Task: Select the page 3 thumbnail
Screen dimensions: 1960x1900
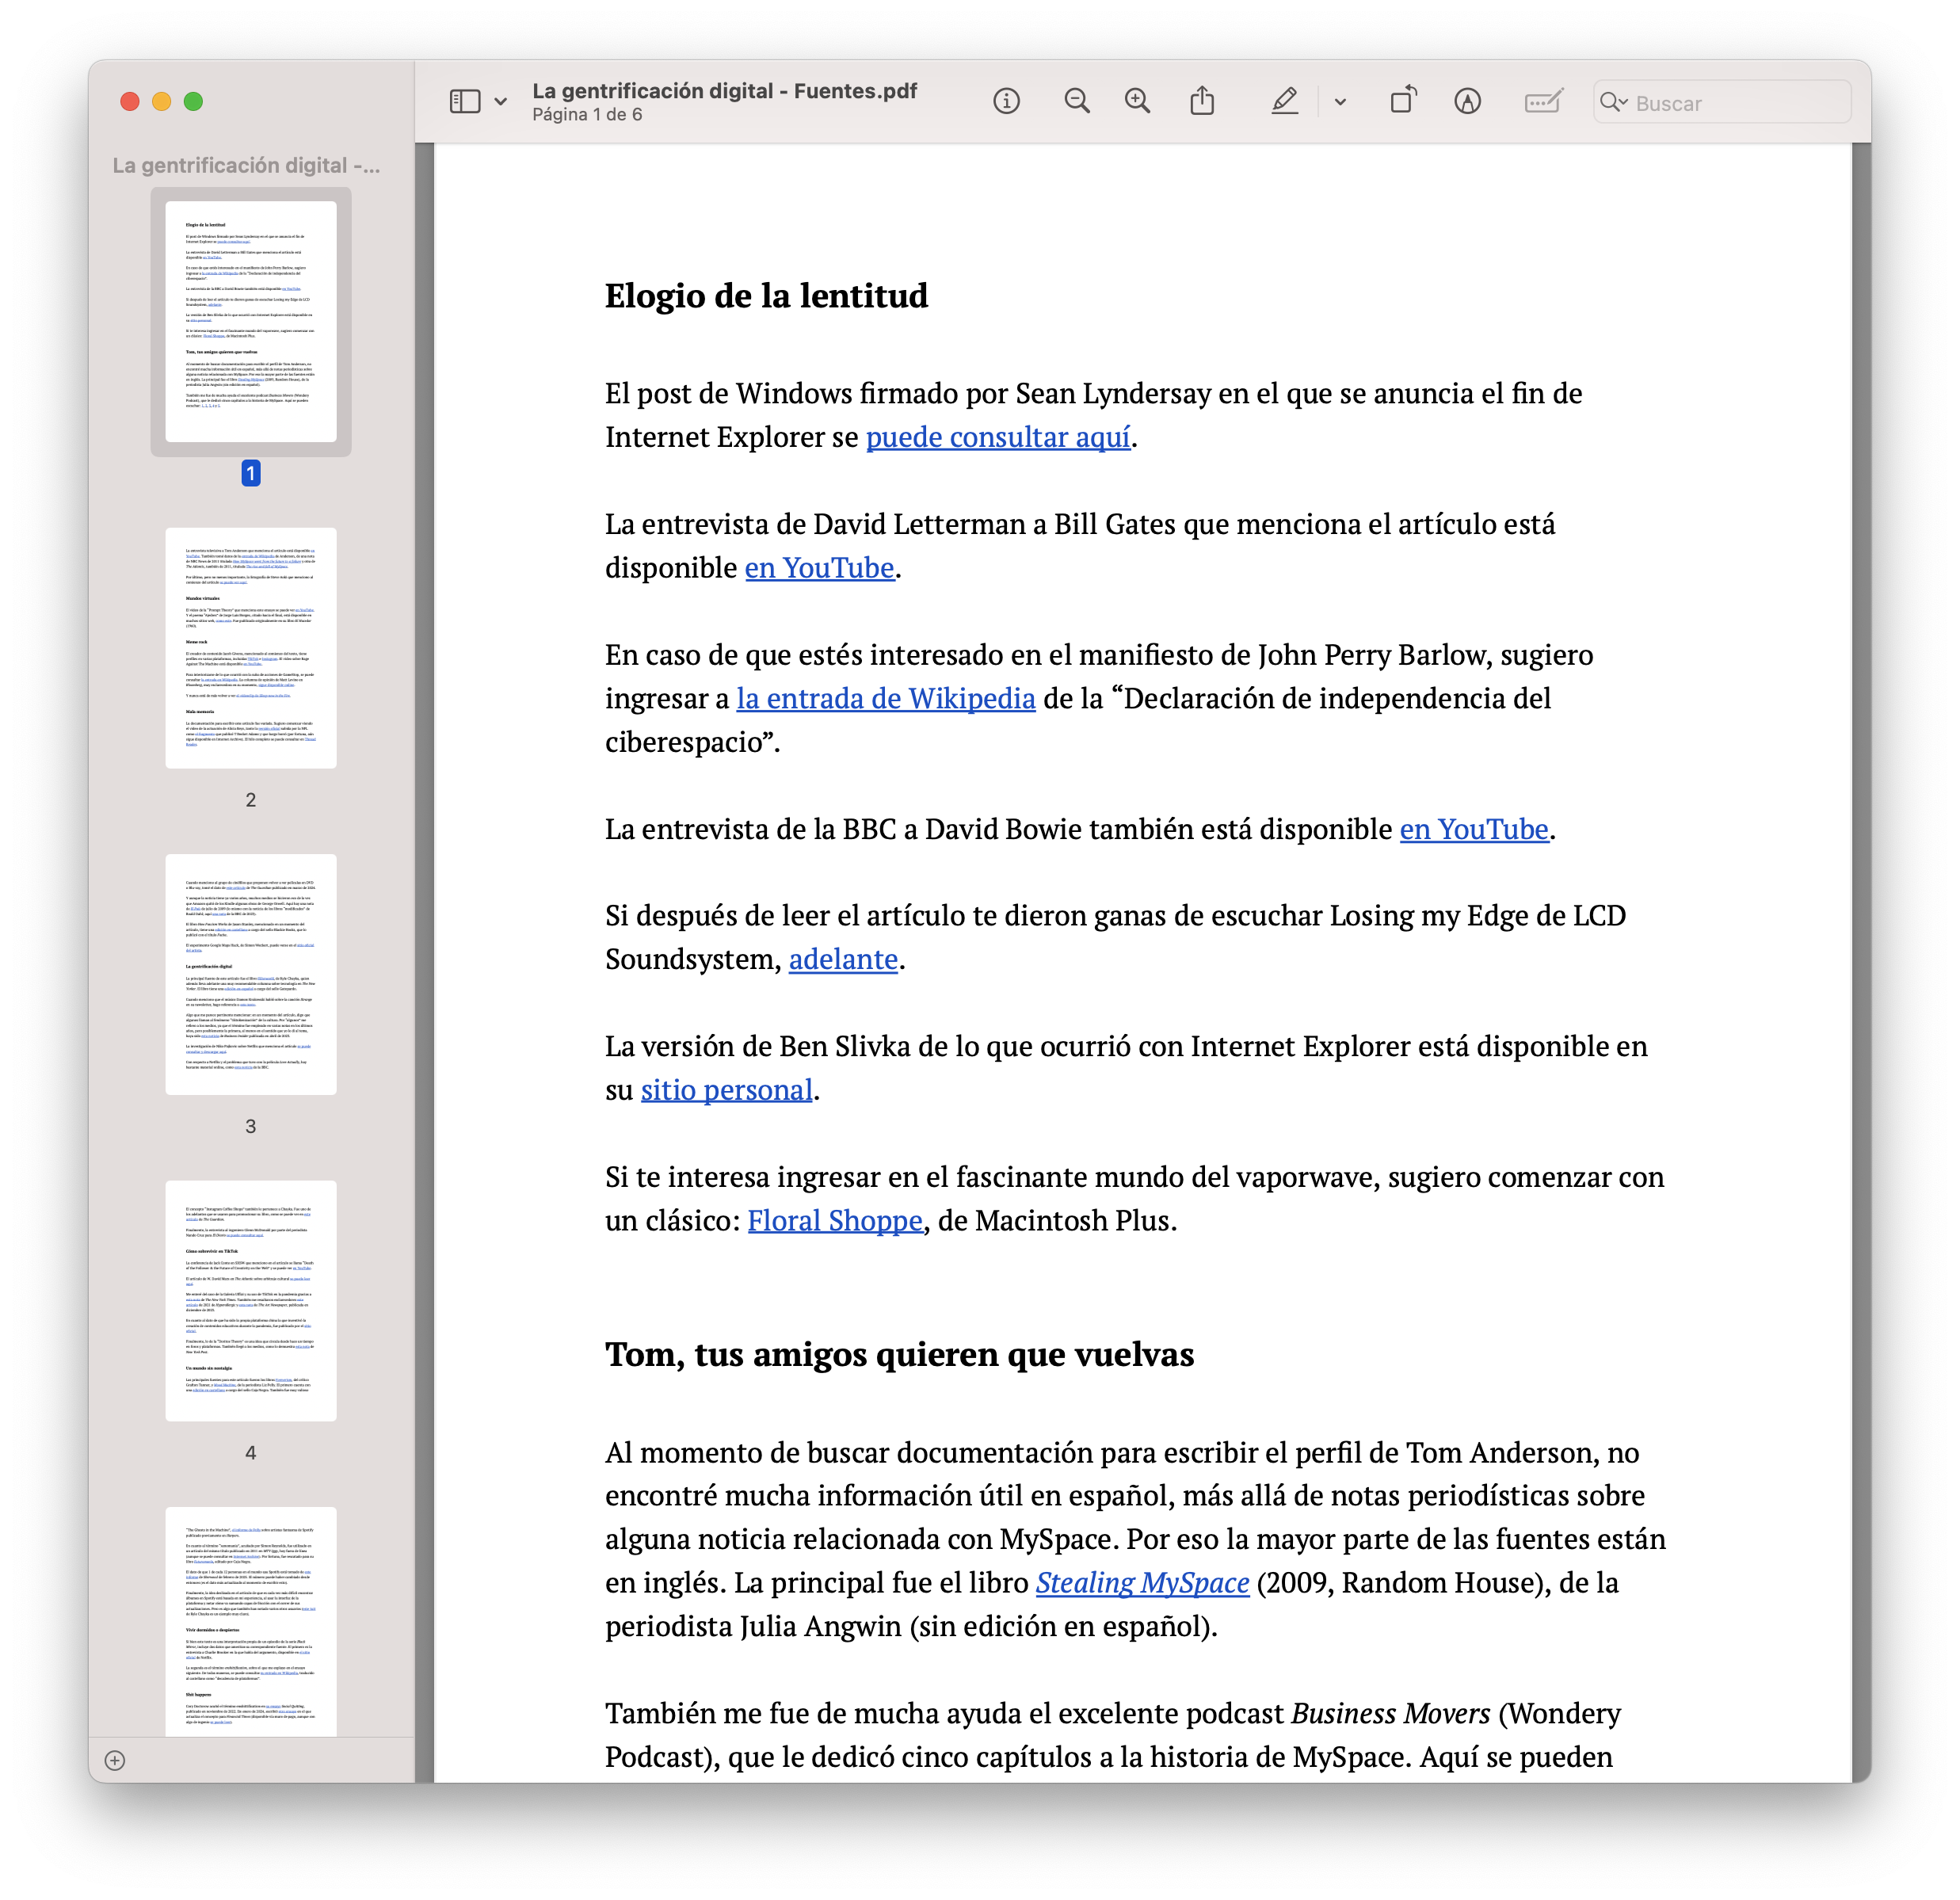Action: click(251, 974)
